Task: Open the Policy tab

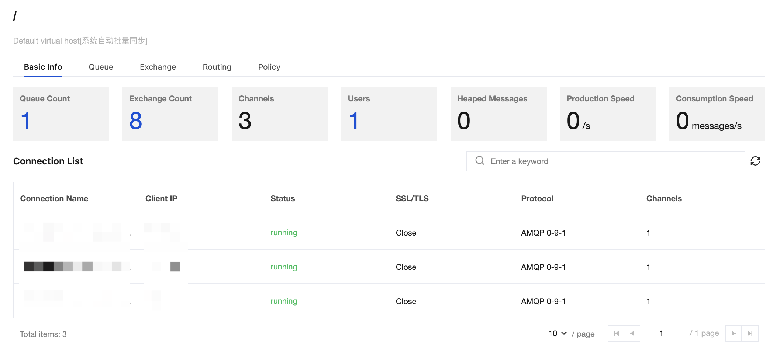Action: click(269, 67)
